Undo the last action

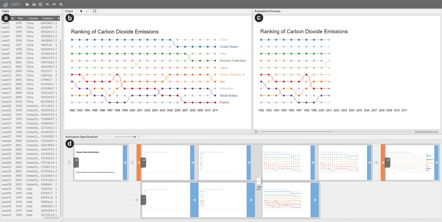pos(47,4)
